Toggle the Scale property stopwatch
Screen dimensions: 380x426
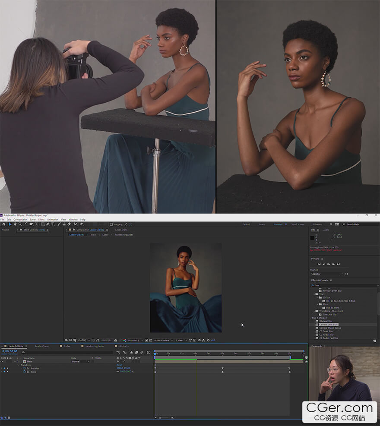(25, 372)
